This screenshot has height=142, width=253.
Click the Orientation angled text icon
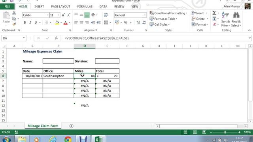[93, 15]
